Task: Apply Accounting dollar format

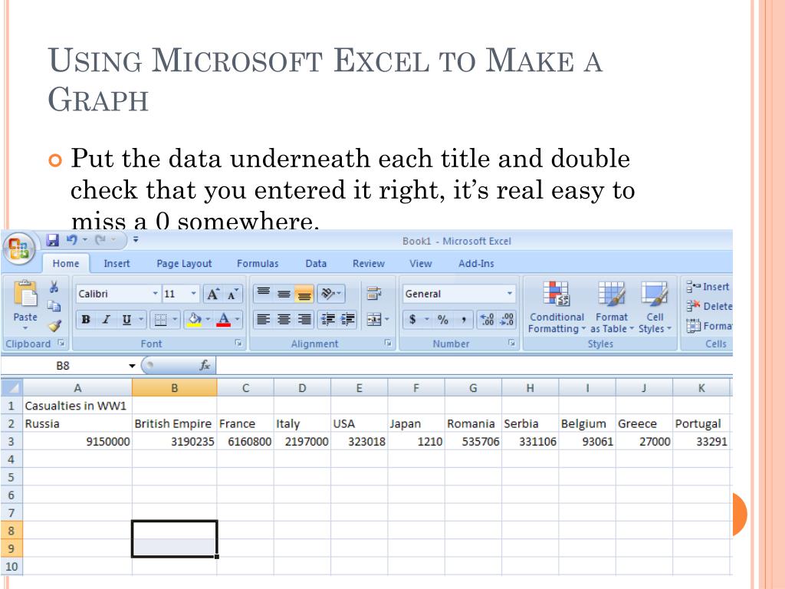Action: pyautogui.click(x=412, y=319)
